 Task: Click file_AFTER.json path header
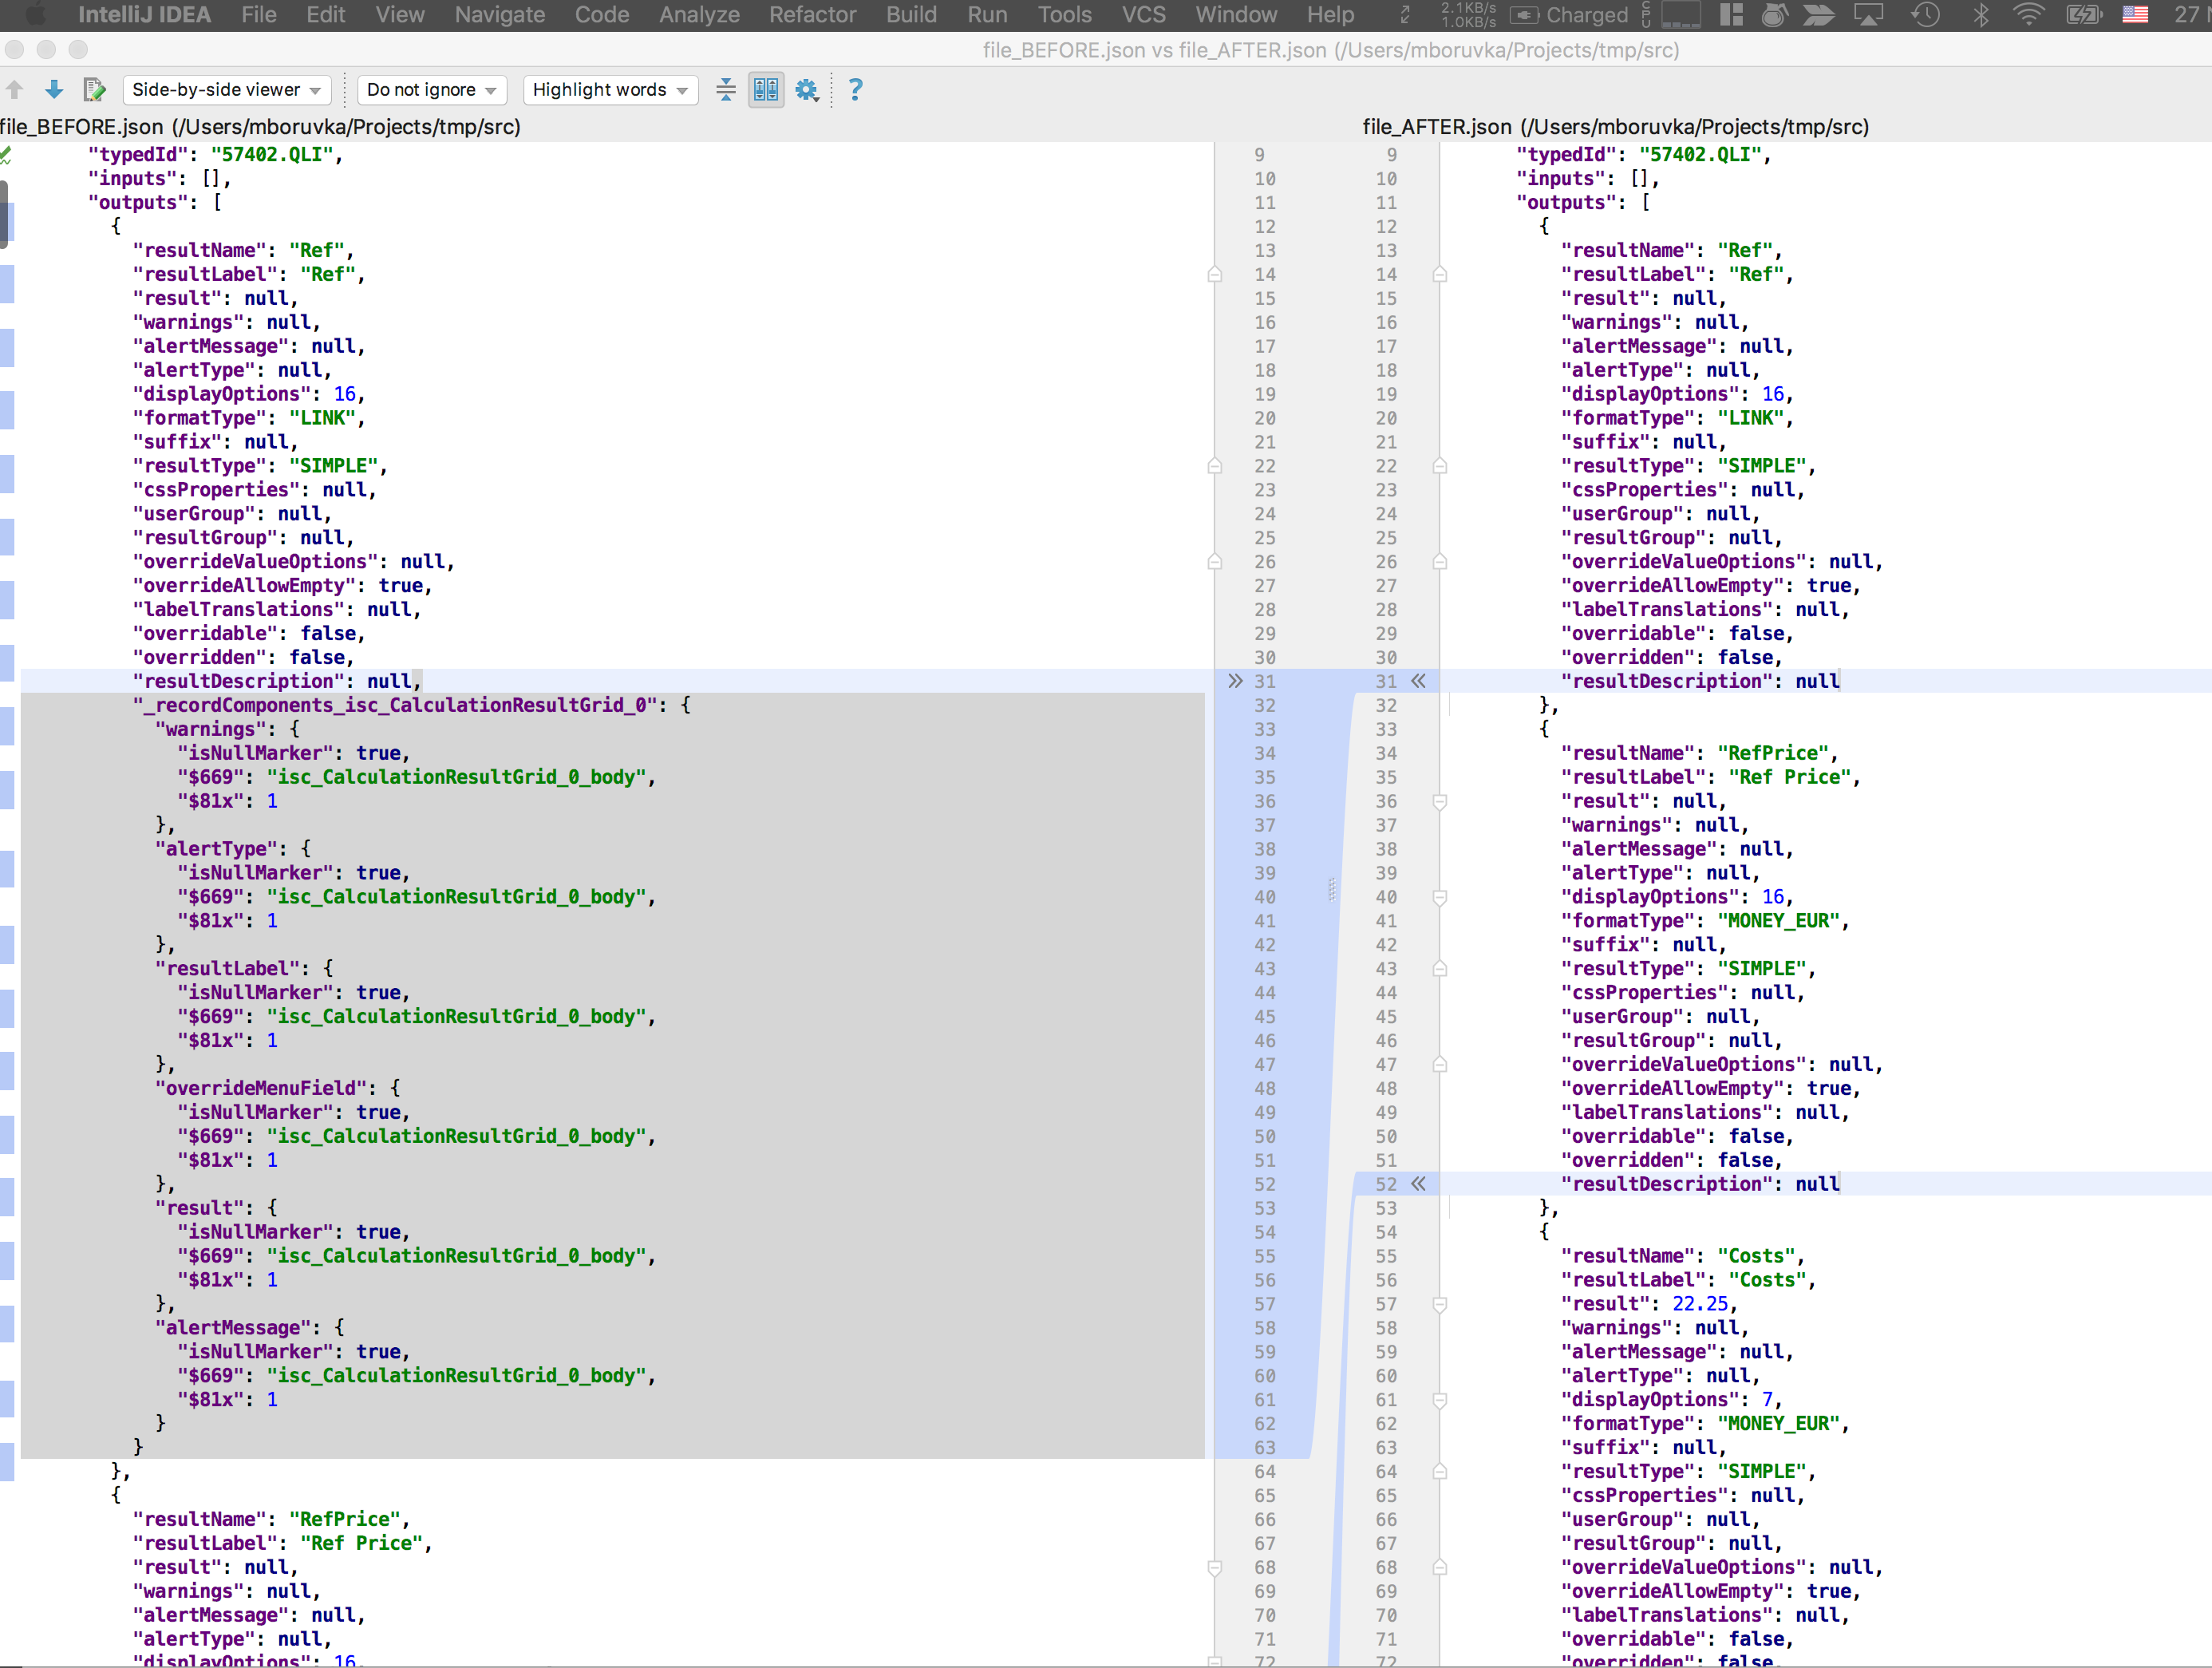(x=1614, y=127)
